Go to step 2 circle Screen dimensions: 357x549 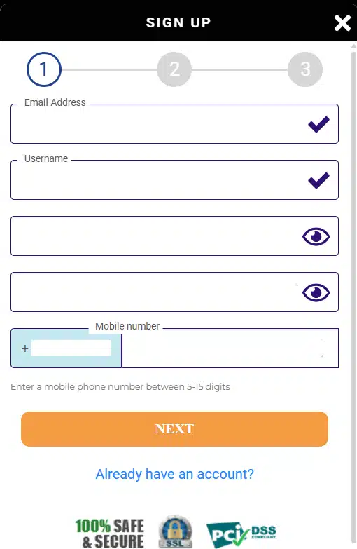coord(174,69)
